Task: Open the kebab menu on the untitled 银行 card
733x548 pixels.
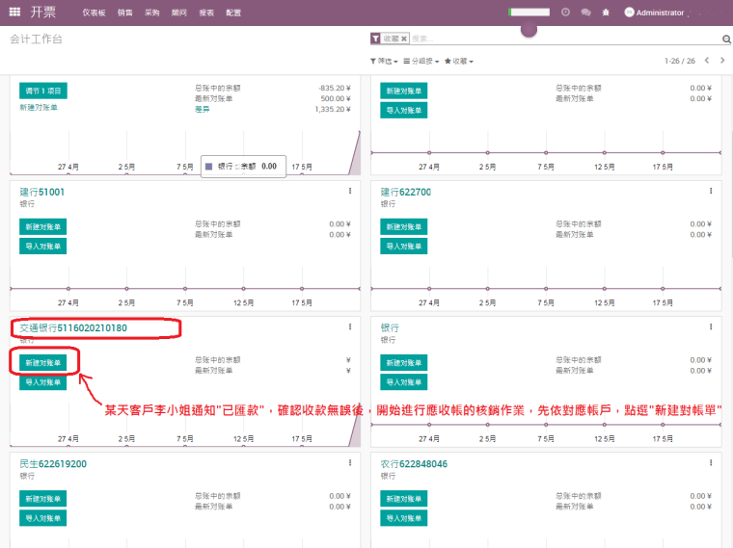Action: coord(711,326)
